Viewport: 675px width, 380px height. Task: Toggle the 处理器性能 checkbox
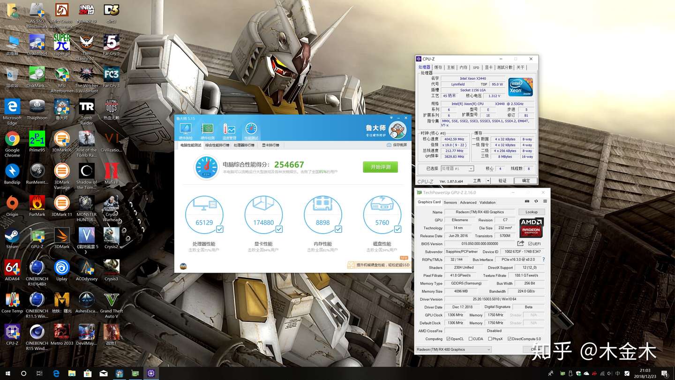click(x=220, y=229)
